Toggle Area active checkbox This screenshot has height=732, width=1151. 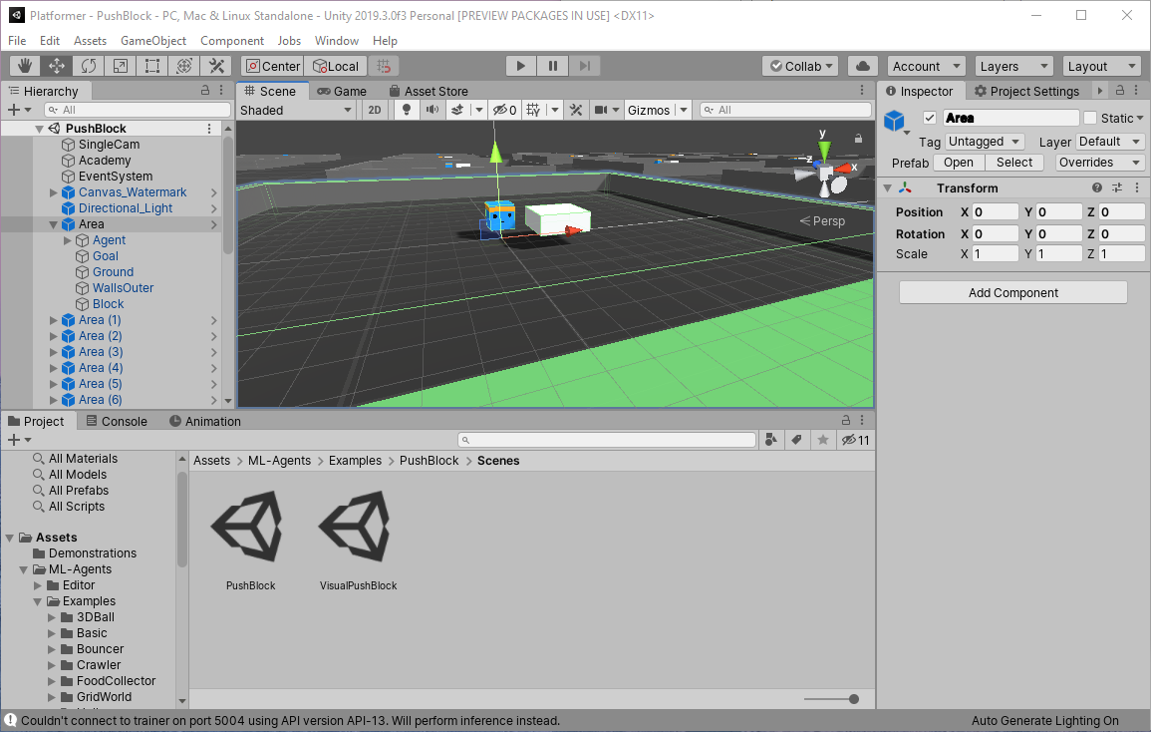pos(930,118)
